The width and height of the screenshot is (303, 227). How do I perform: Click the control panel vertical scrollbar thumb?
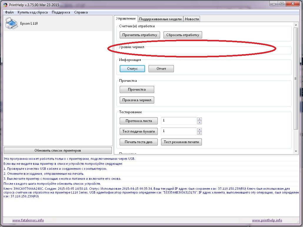click(296, 79)
